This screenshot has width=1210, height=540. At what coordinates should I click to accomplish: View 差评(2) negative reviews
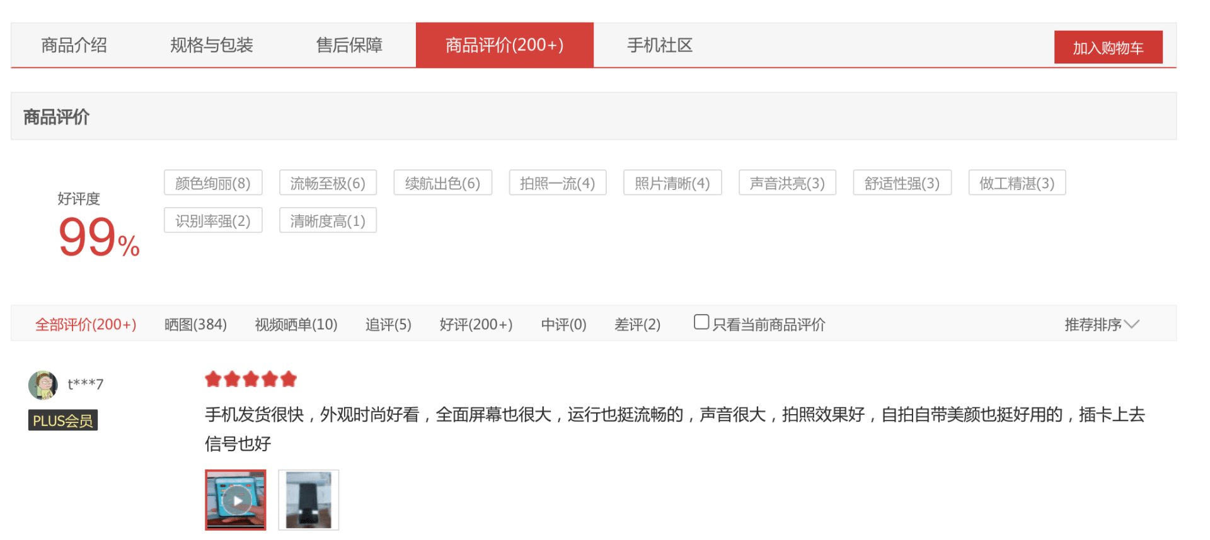[637, 325]
